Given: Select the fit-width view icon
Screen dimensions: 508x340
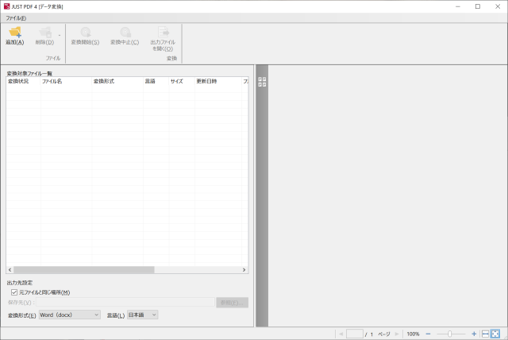Looking at the screenshot, I should [485, 334].
